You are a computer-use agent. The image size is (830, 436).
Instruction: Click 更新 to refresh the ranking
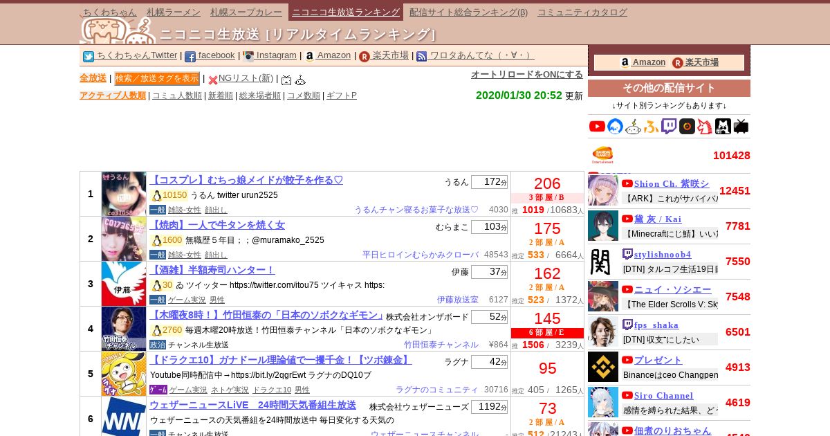pos(574,96)
